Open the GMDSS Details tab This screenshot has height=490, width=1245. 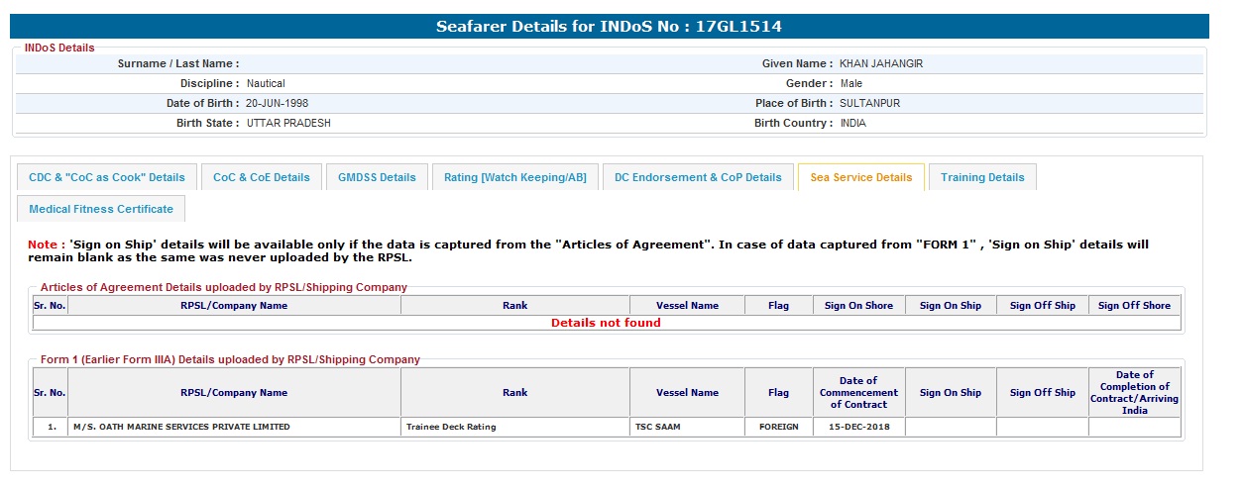(x=377, y=177)
